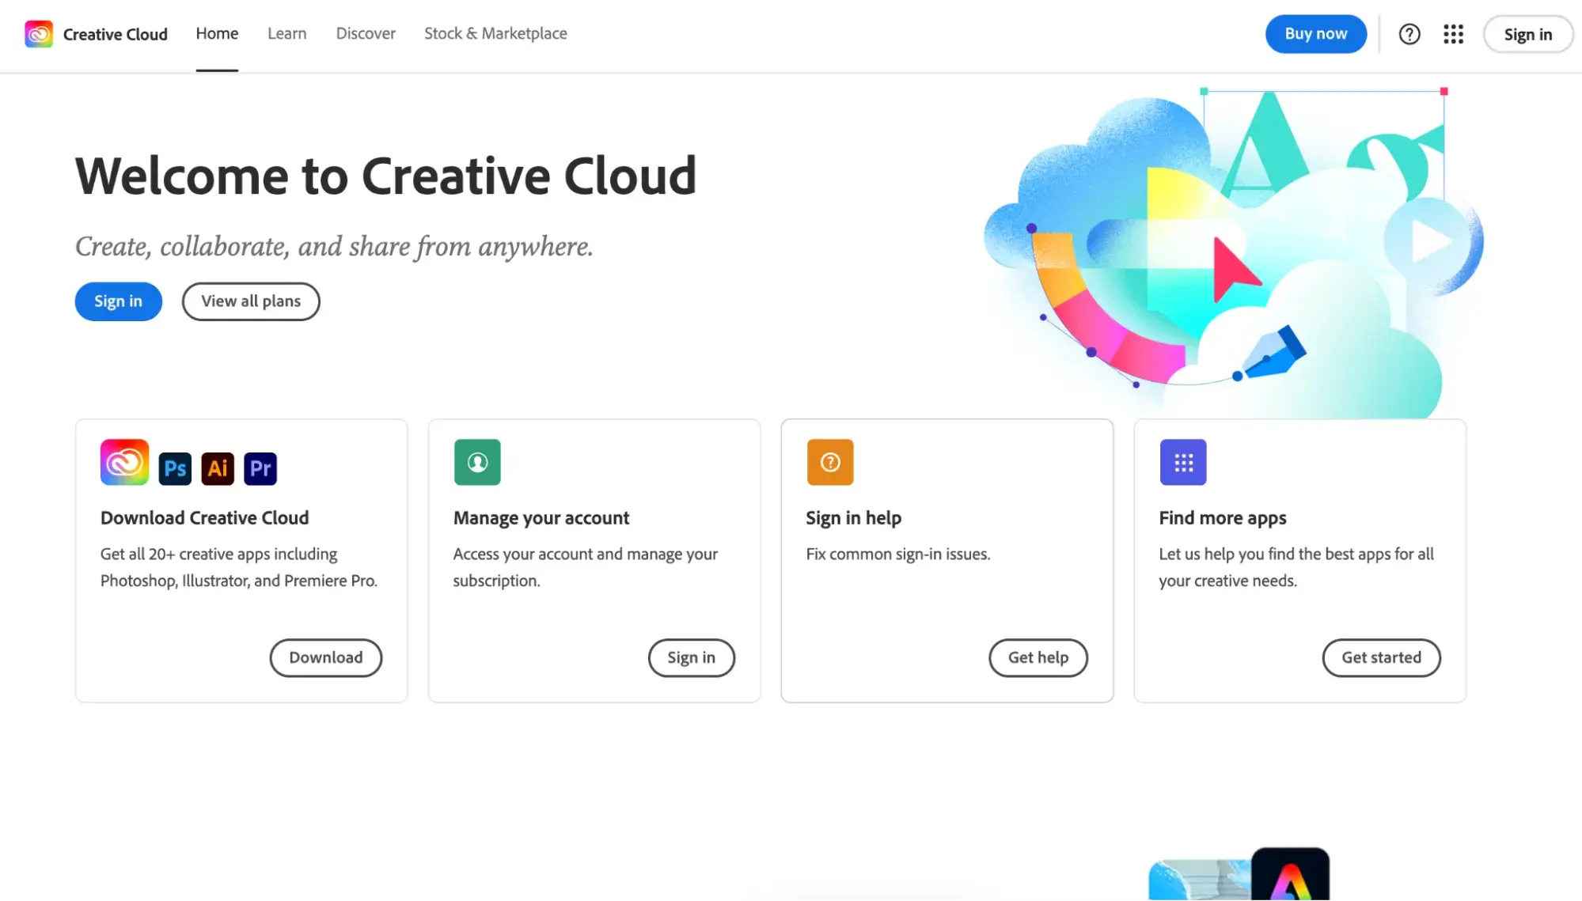
Task: Click 'Access your account and manage' description
Action: point(586,567)
